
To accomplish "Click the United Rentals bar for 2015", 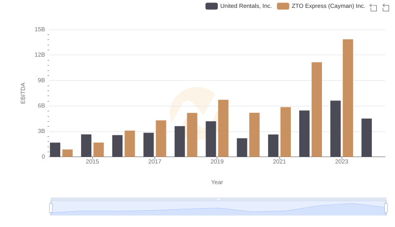I will [86, 145].
